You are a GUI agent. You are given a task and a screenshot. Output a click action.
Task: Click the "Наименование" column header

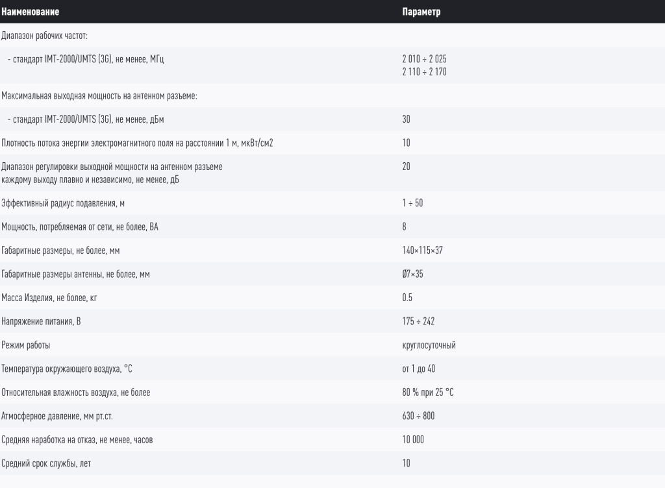coord(31,12)
